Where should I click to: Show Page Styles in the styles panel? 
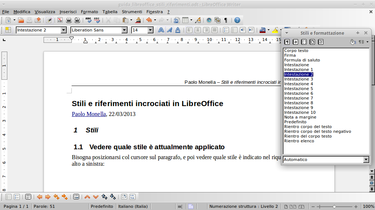pyautogui.click(x=312, y=42)
